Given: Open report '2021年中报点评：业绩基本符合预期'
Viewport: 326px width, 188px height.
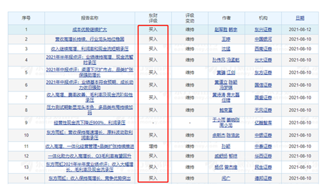Looking at the screenshot, I should [x=90, y=85].
